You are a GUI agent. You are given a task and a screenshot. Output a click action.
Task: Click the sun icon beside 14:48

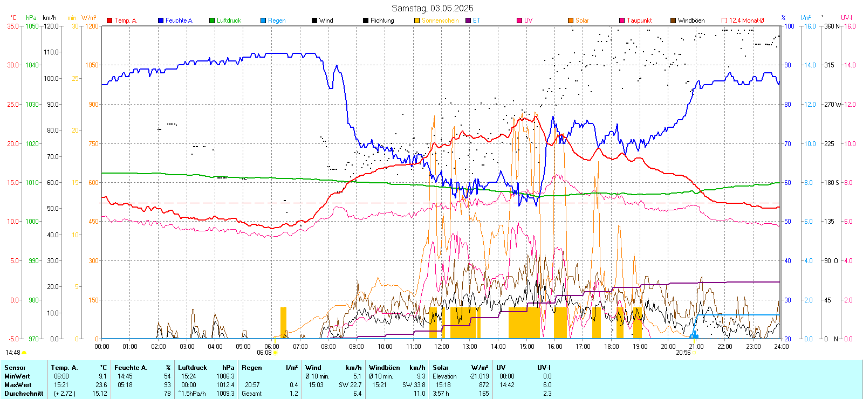(24, 353)
